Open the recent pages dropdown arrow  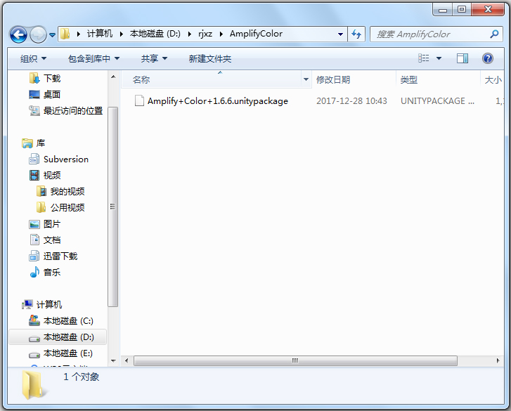(x=52, y=35)
